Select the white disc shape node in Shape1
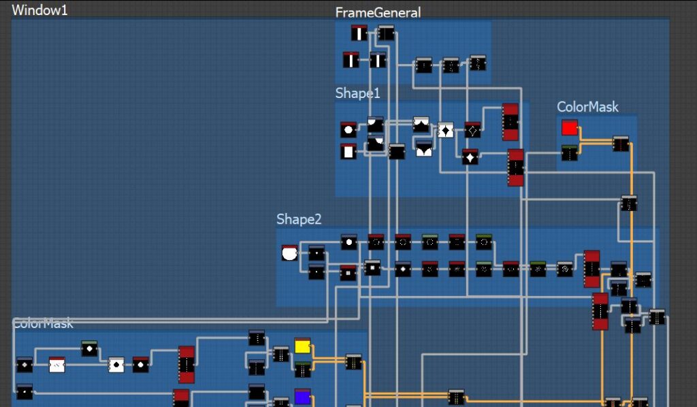This screenshot has height=407, width=697. (348, 130)
